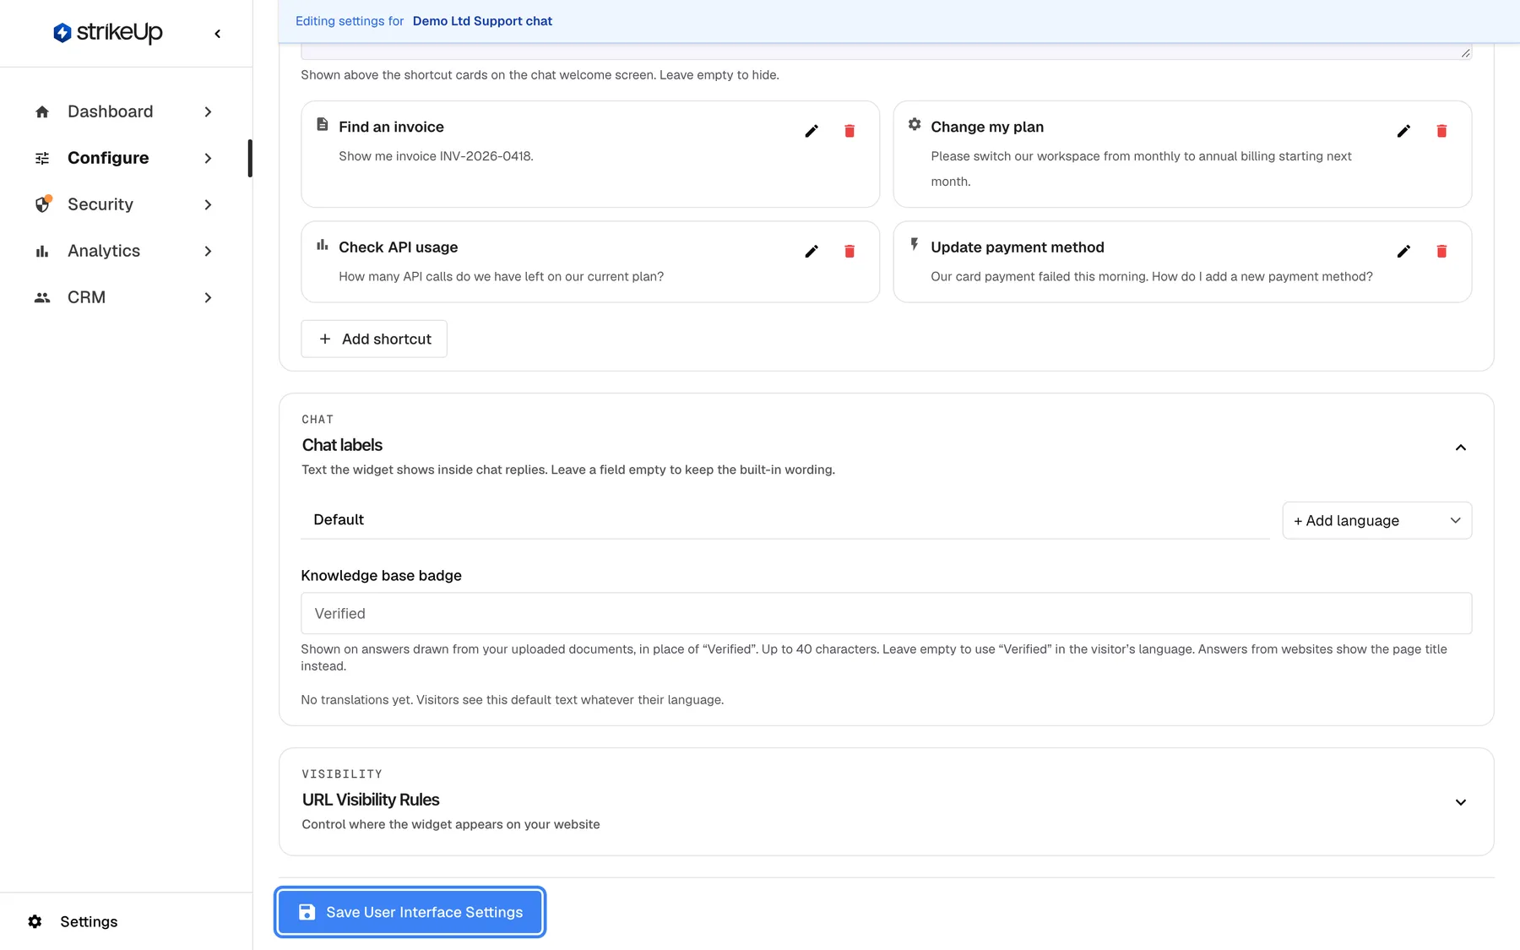
Task: Edit the Update payment method shortcut
Action: tap(1403, 251)
